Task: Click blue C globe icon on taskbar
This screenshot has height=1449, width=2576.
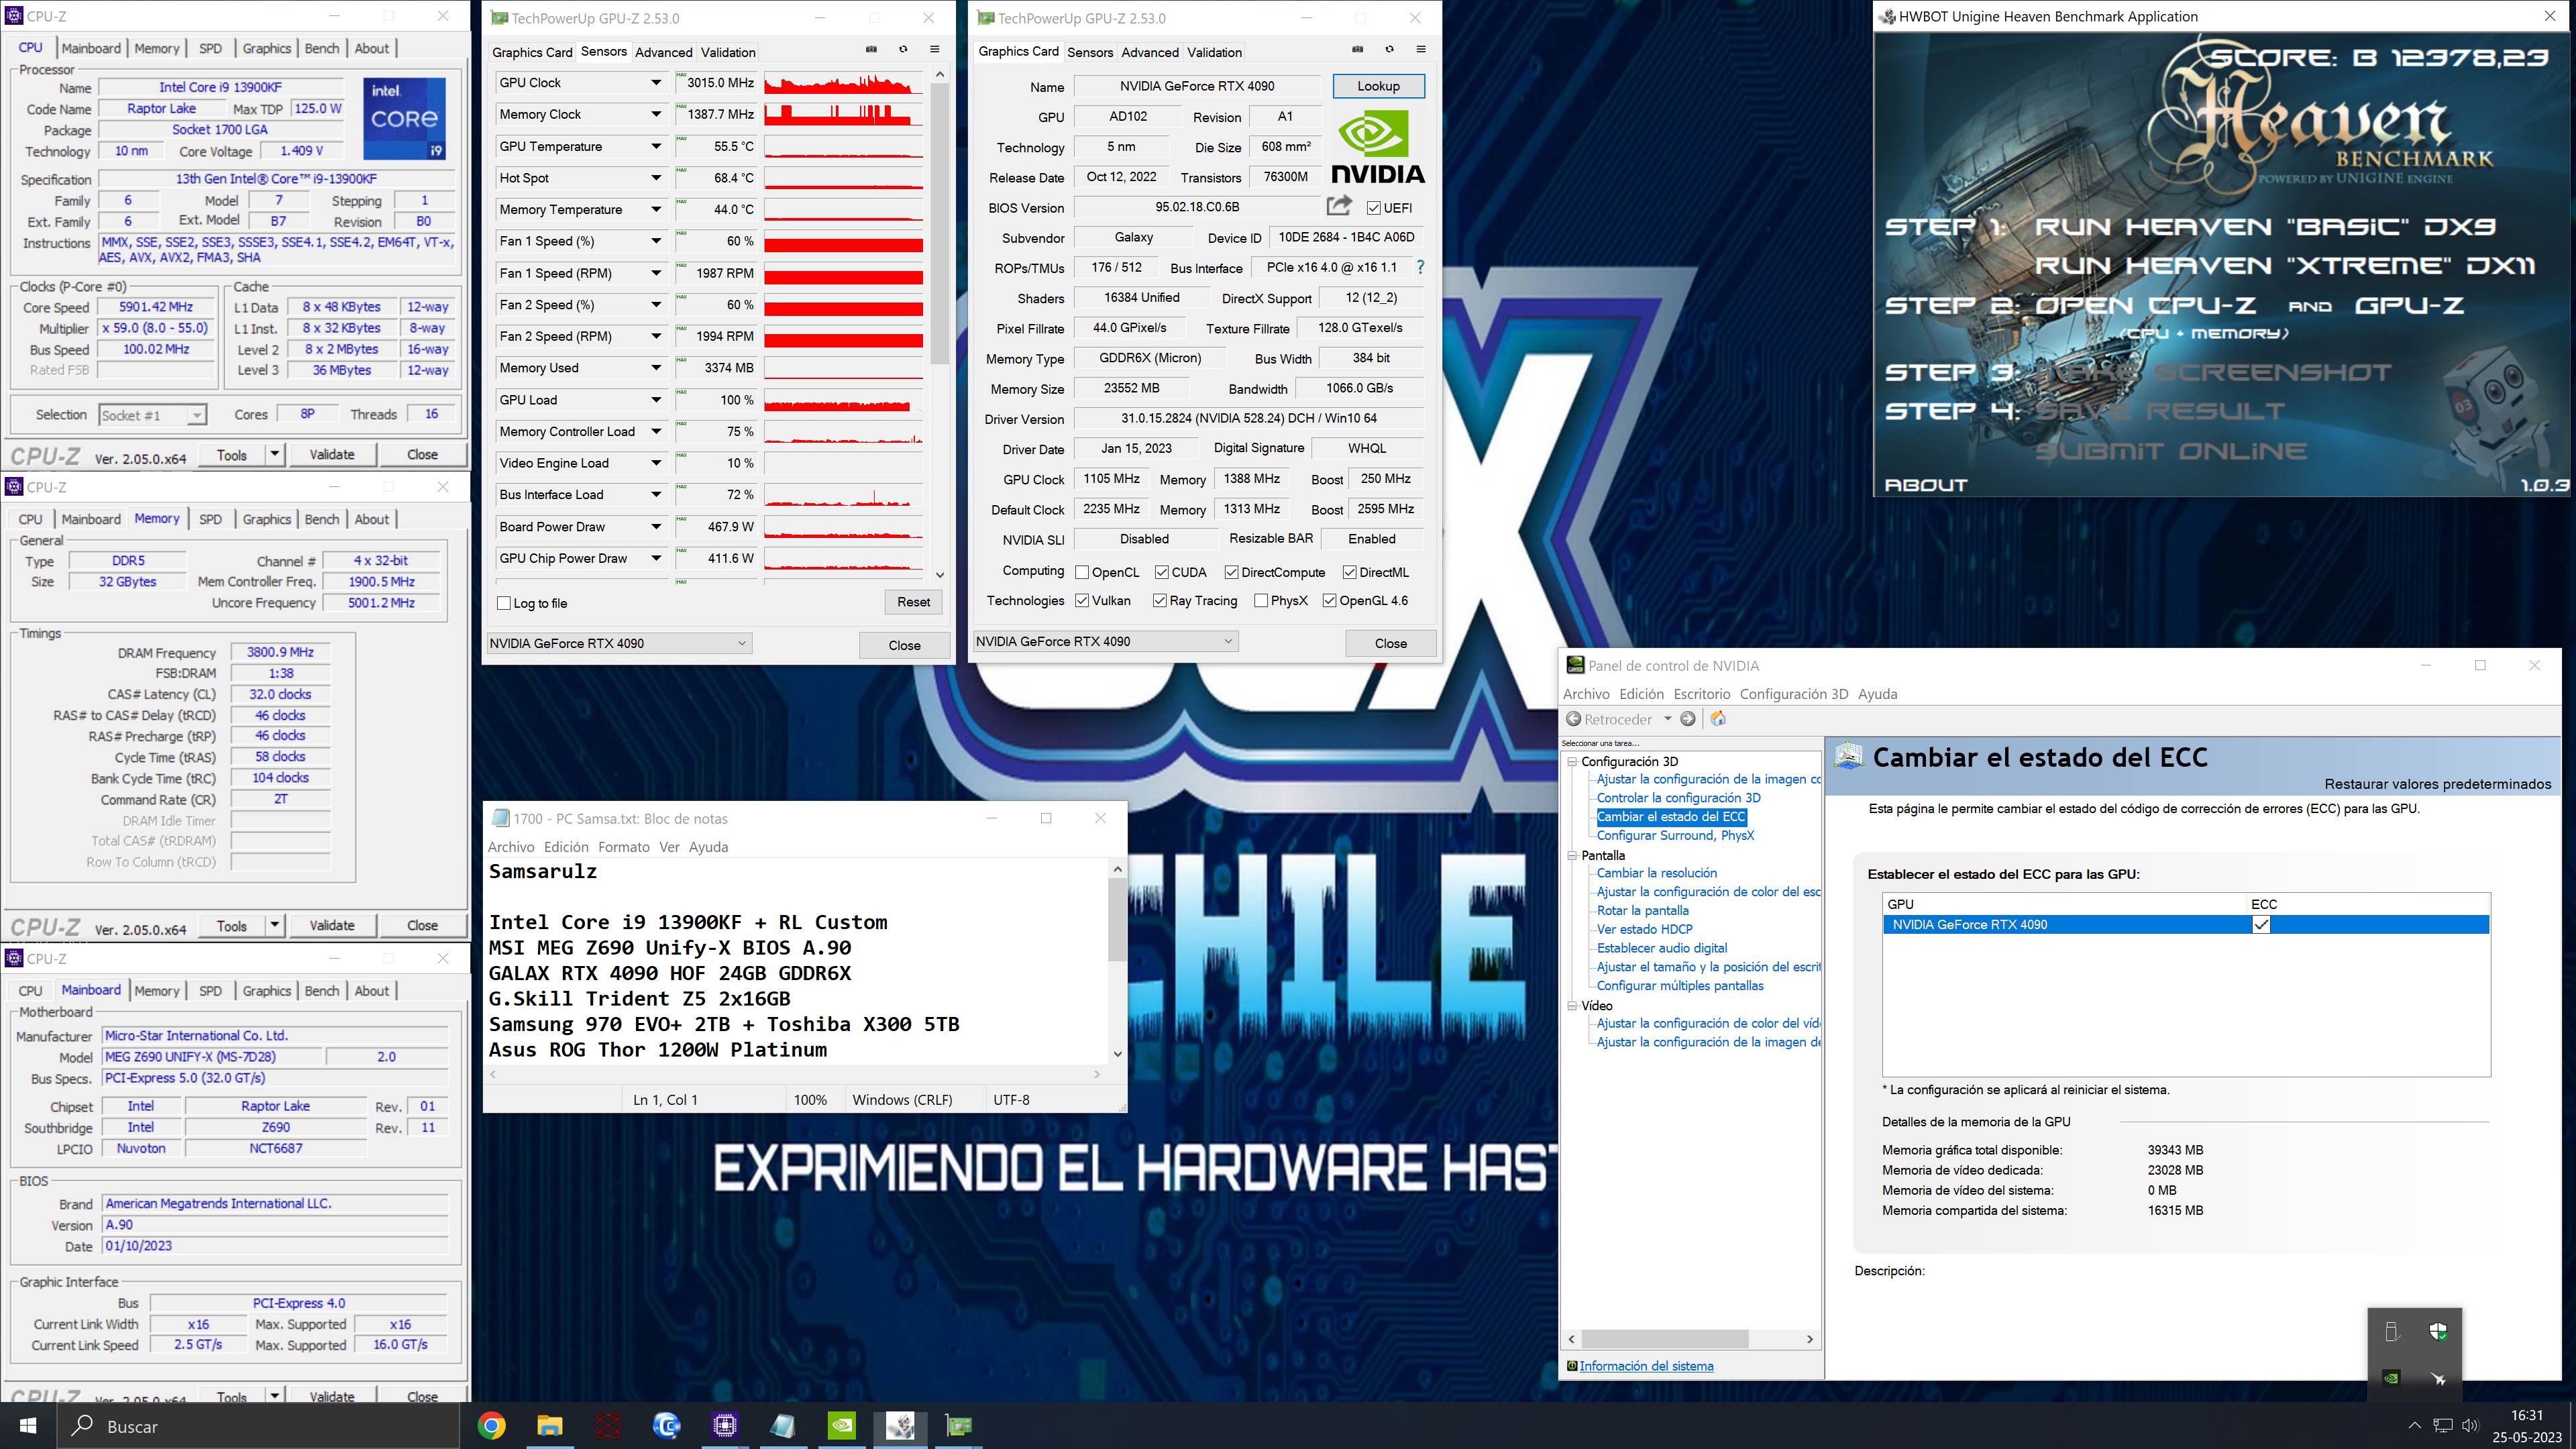Action: click(x=667, y=1426)
